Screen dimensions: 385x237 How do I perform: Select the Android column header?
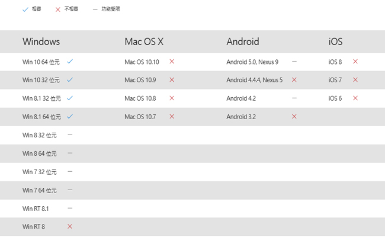pyautogui.click(x=243, y=41)
